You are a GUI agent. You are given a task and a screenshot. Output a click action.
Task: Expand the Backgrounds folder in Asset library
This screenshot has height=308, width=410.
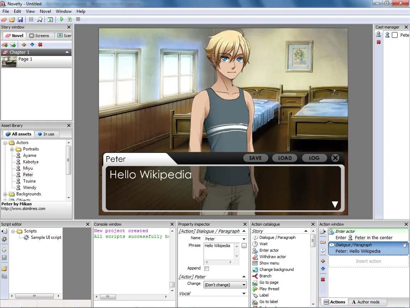(x=5, y=194)
